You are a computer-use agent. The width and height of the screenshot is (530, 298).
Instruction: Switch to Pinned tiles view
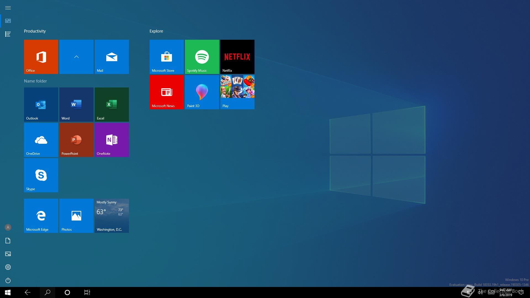8,21
